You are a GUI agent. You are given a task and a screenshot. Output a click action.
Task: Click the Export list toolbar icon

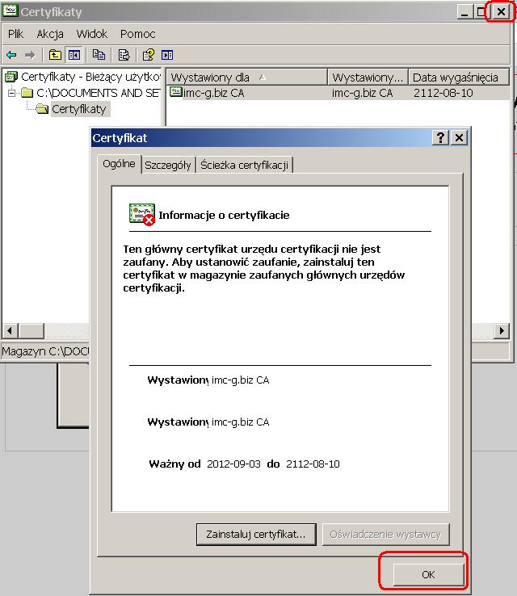point(124,55)
